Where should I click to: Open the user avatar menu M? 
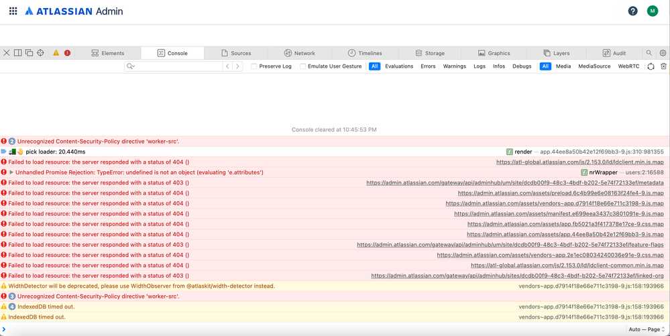[652, 11]
